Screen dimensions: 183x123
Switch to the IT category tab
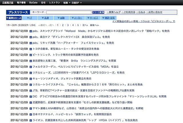click(x=30, y=18)
